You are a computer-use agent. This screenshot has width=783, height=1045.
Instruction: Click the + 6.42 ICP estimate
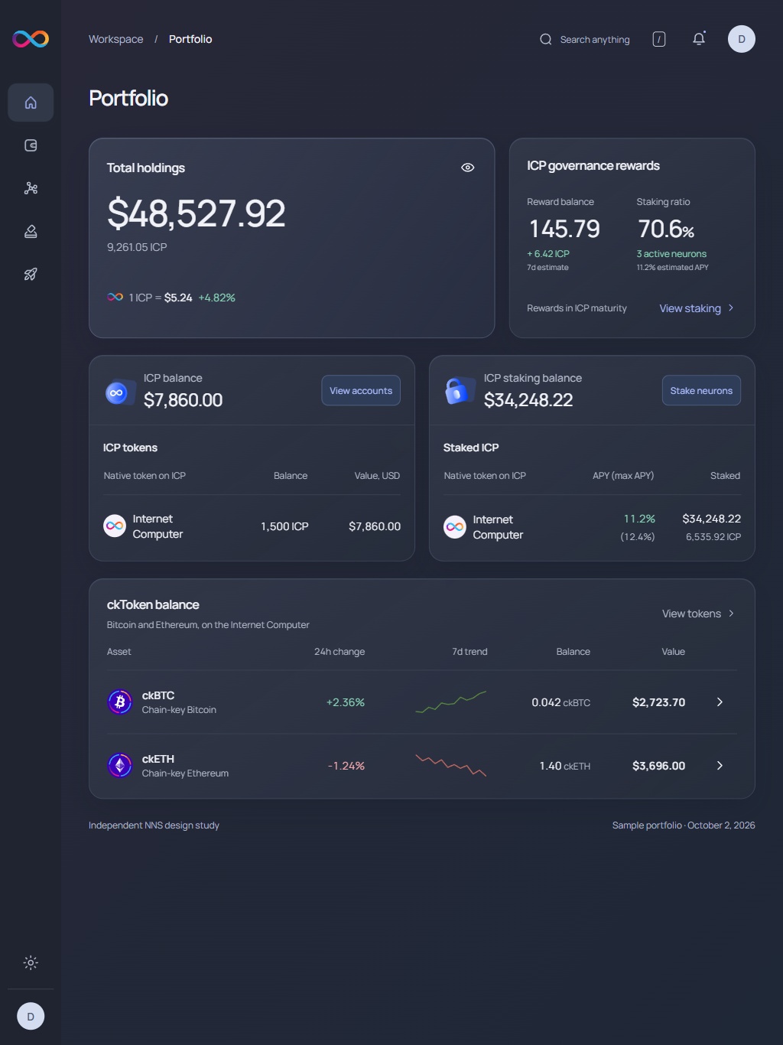click(x=548, y=254)
